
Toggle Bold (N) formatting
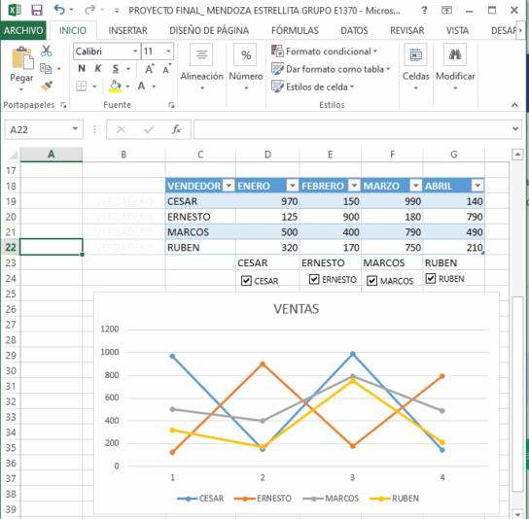pyautogui.click(x=82, y=68)
